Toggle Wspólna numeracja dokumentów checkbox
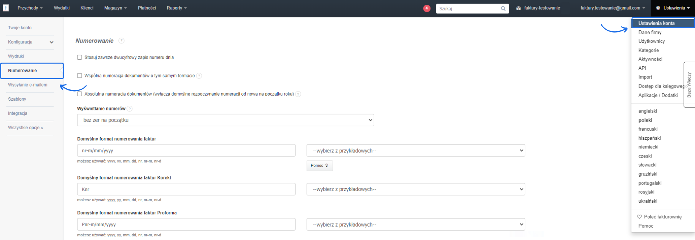The width and height of the screenshot is (695, 240). click(x=80, y=76)
